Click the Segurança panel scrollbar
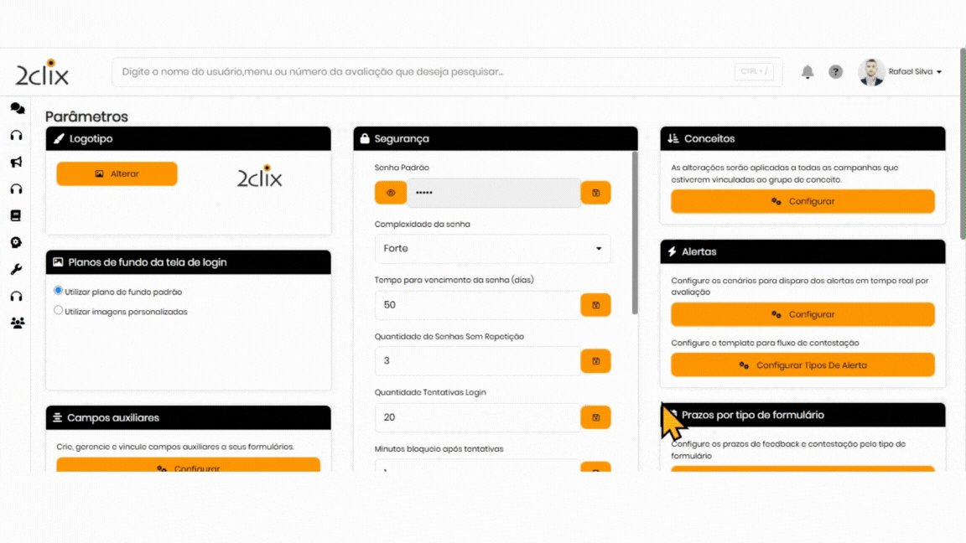Viewport: 966px width, 543px height. (x=635, y=233)
